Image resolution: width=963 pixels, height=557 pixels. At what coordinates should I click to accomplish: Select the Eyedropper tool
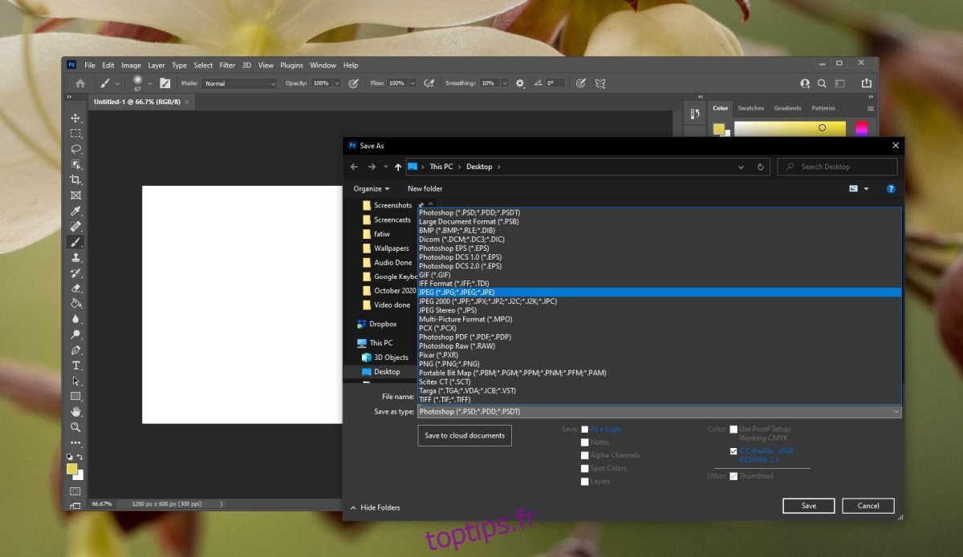click(75, 211)
